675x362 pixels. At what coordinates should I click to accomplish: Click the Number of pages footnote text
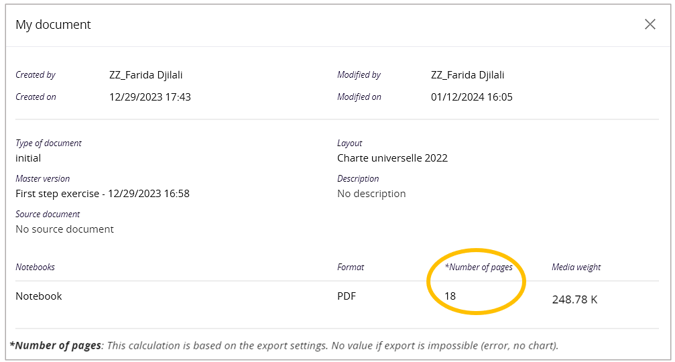click(x=284, y=346)
